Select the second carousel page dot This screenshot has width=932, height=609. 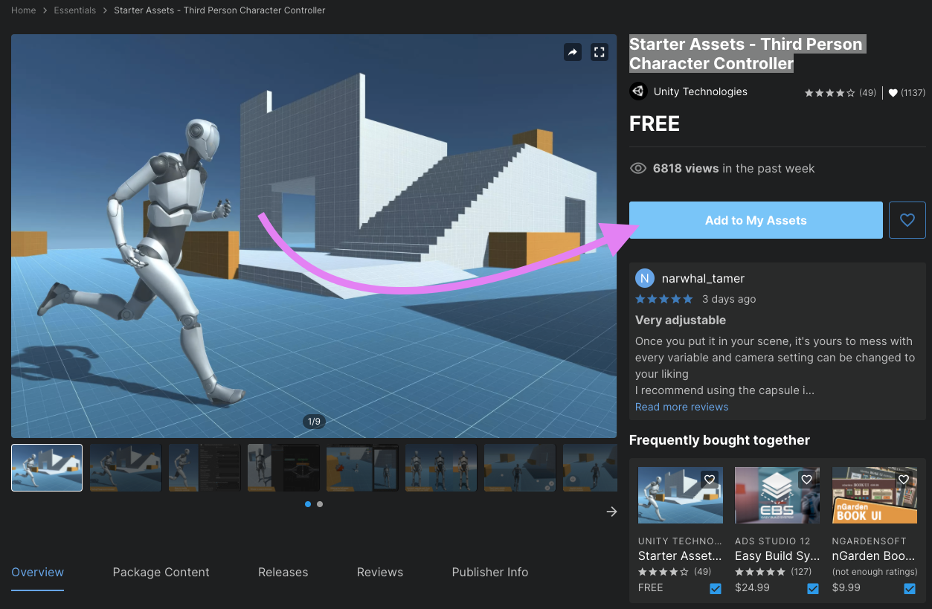click(320, 504)
